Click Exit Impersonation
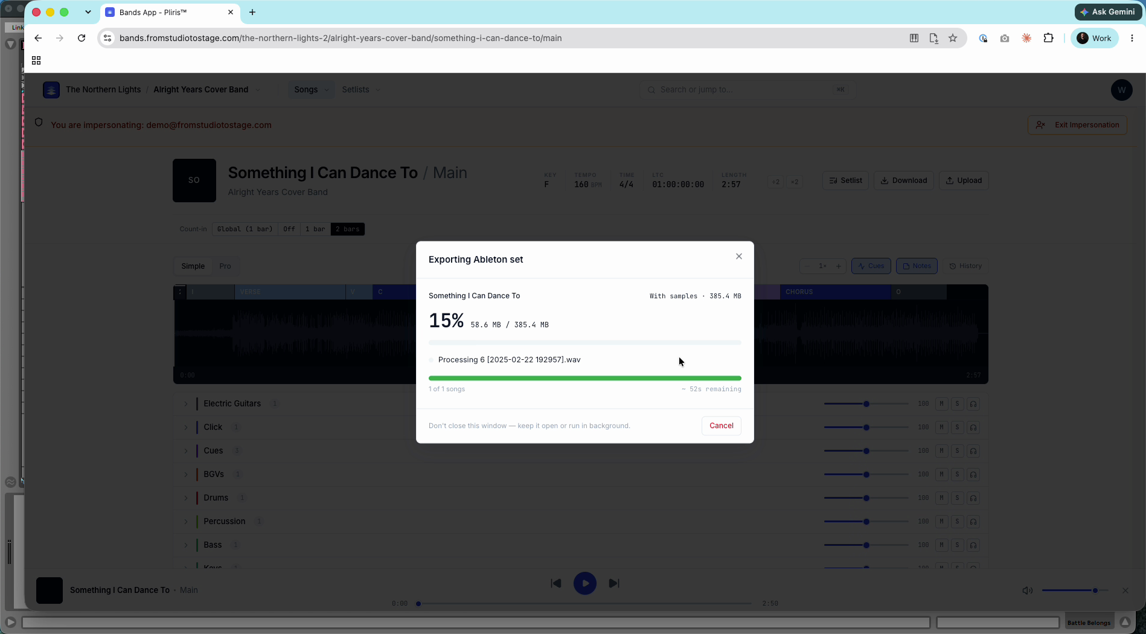The width and height of the screenshot is (1146, 634). coord(1077,125)
